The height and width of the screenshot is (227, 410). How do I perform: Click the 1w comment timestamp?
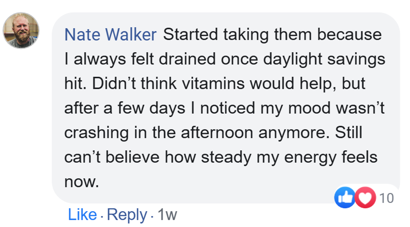(x=167, y=215)
